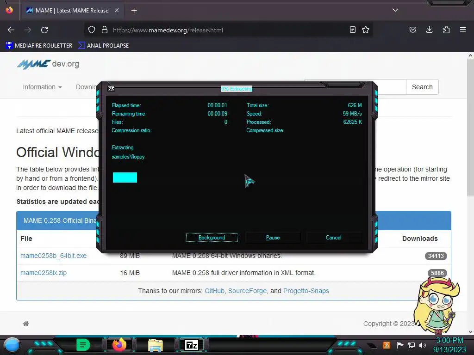Open the green notes taskbar app

click(x=83, y=345)
